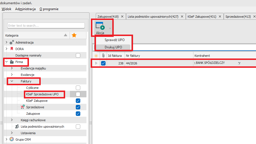256x144 pixels.
Task: Click the category search text field
Action: pos(46,26)
